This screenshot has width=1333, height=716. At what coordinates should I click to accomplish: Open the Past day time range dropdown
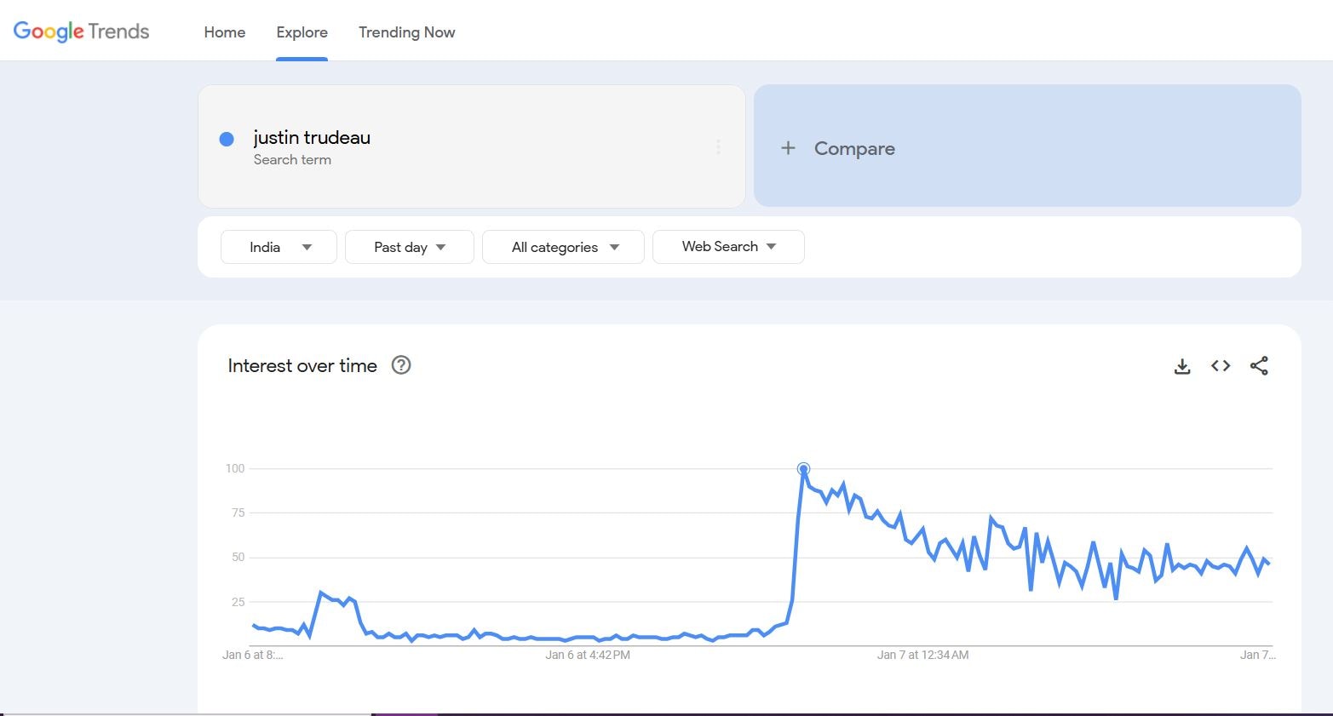pos(409,247)
